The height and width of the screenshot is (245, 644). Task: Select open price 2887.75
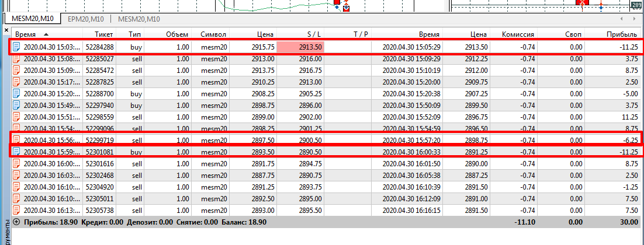[x=262, y=176]
